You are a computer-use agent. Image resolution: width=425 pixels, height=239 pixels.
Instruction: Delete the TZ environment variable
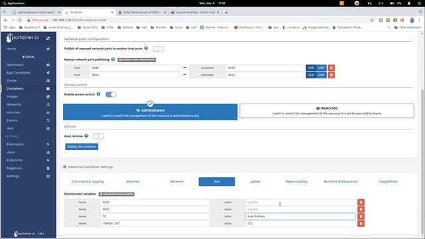pyautogui.click(x=361, y=216)
